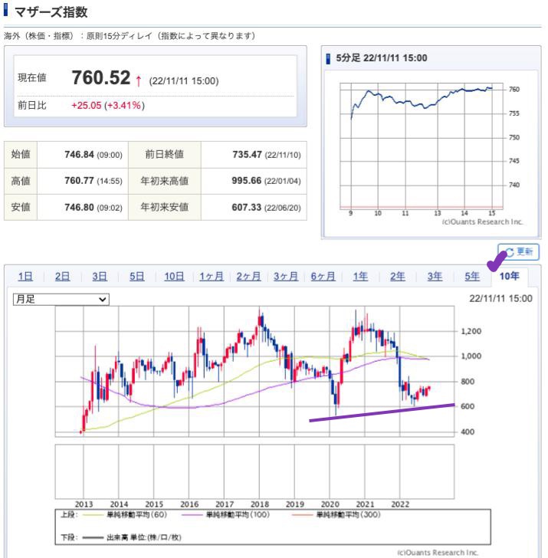Click the 始値 value 746.84
Viewport: 548px width, 558px height.
[x=79, y=155]
